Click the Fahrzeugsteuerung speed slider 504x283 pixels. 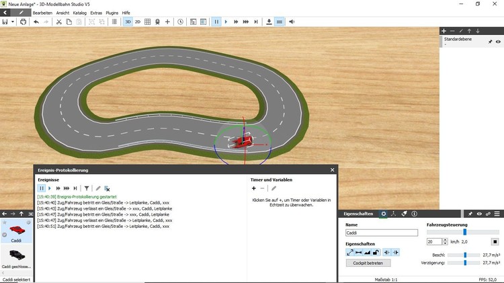point(464,232)
